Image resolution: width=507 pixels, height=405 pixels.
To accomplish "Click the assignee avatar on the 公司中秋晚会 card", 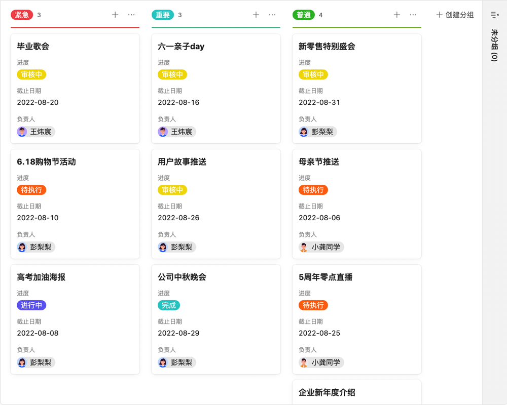I will [x=162, y=362].
